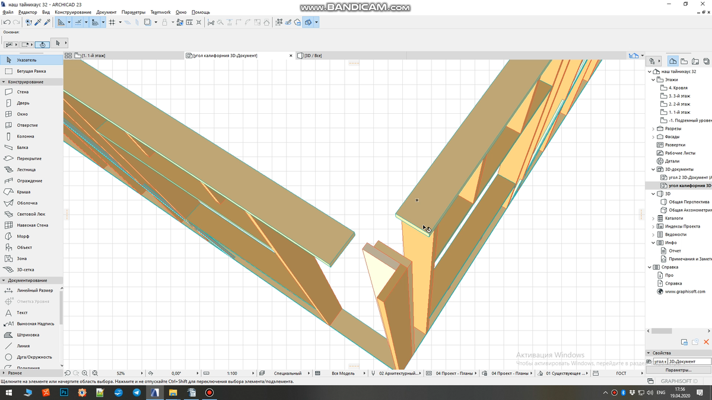712x400 pixels.
Task: Open the Вся Модель structure display selector
Action: pyautogui.click(x=343, y=373)
